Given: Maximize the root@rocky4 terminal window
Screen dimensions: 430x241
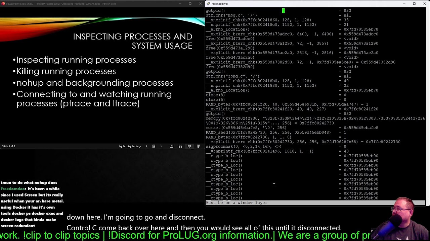Looking at the screenshot, I should pos(414,4).
